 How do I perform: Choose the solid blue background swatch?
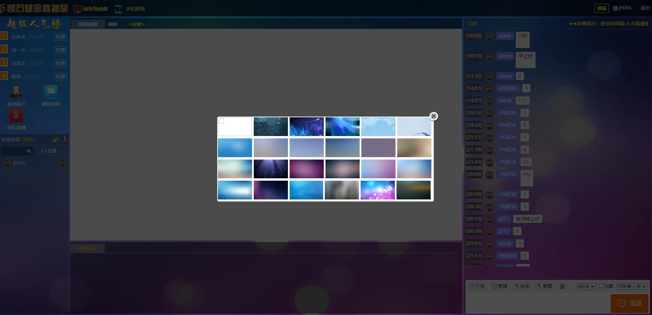235,148
